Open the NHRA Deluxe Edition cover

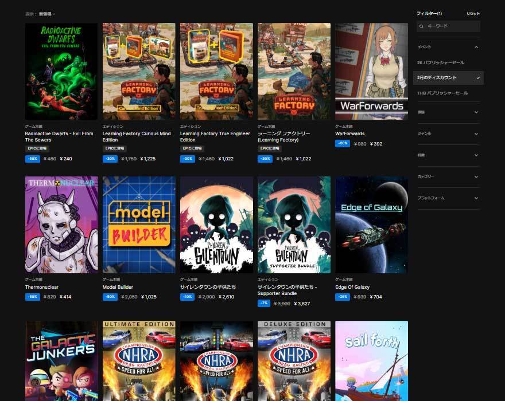pos(294,361)
